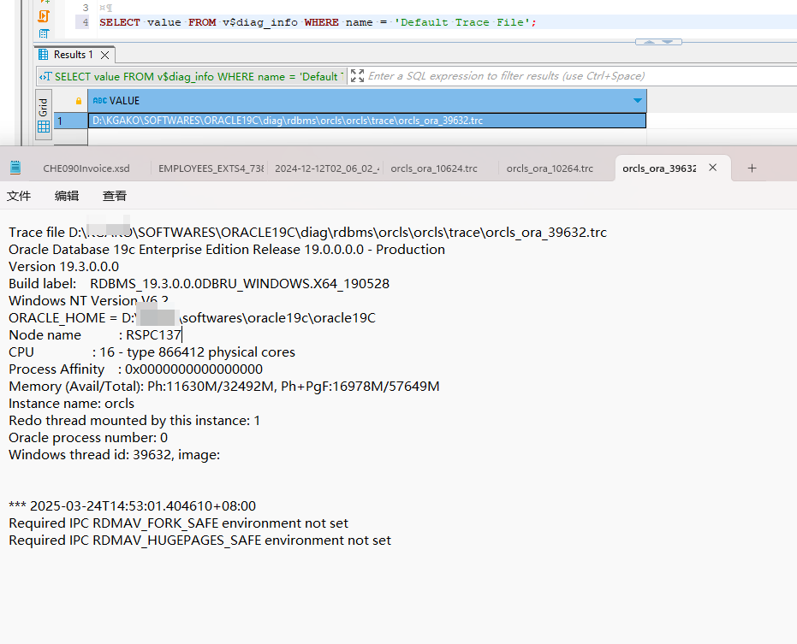The image size is (797, 644).
Task: Click the CPU 16 physical cores line
Action: (x=152, y=352)
